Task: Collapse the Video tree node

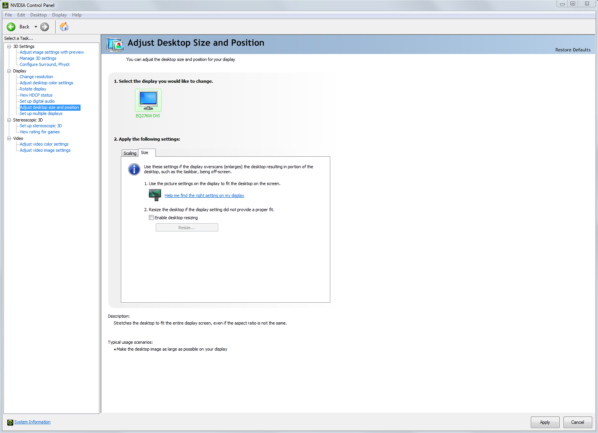Action: (x=9, y=138)
